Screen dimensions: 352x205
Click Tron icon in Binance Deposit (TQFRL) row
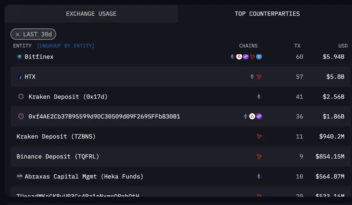point(259,156)
